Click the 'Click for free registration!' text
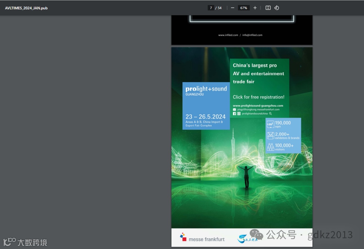This screenshot has height=249, width=364. [259, 97]
